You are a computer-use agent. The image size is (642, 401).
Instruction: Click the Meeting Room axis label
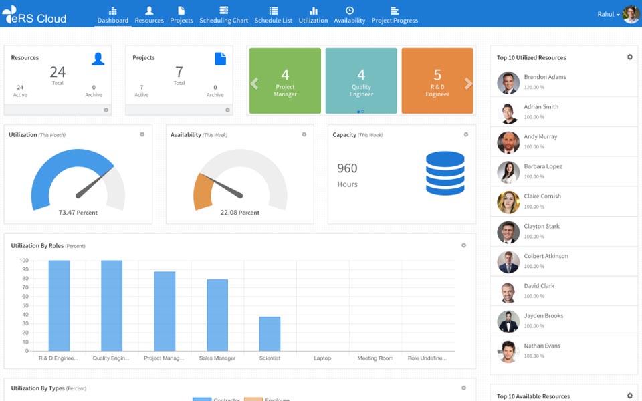coord(375,358)
